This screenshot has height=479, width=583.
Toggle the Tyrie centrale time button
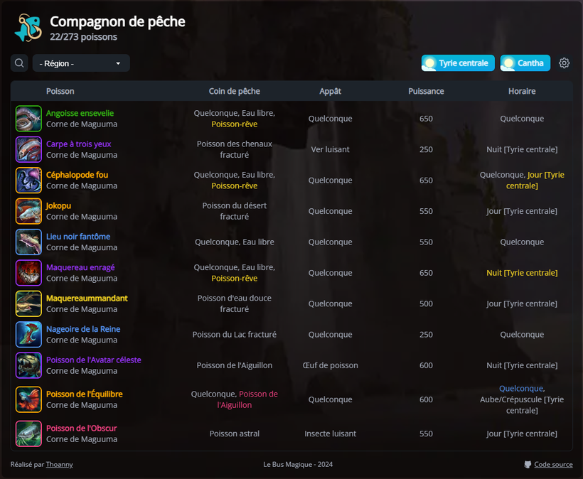(458, 63)
